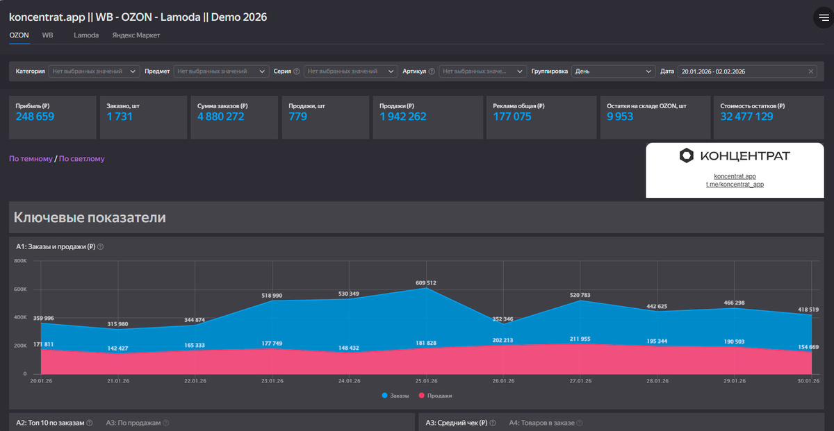This screenshot has height=431, width=834.
Task: Click the help icon beside A3: Средний чек
Action: coord(493,423)
